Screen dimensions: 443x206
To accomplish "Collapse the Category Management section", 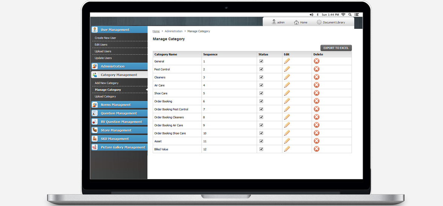I will click(119, 75).
